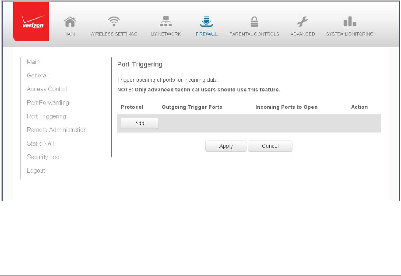Go to Main in the sidebar
Image resolution: width=401 pixels, height=276 pixels.
[x=33, y=62]
